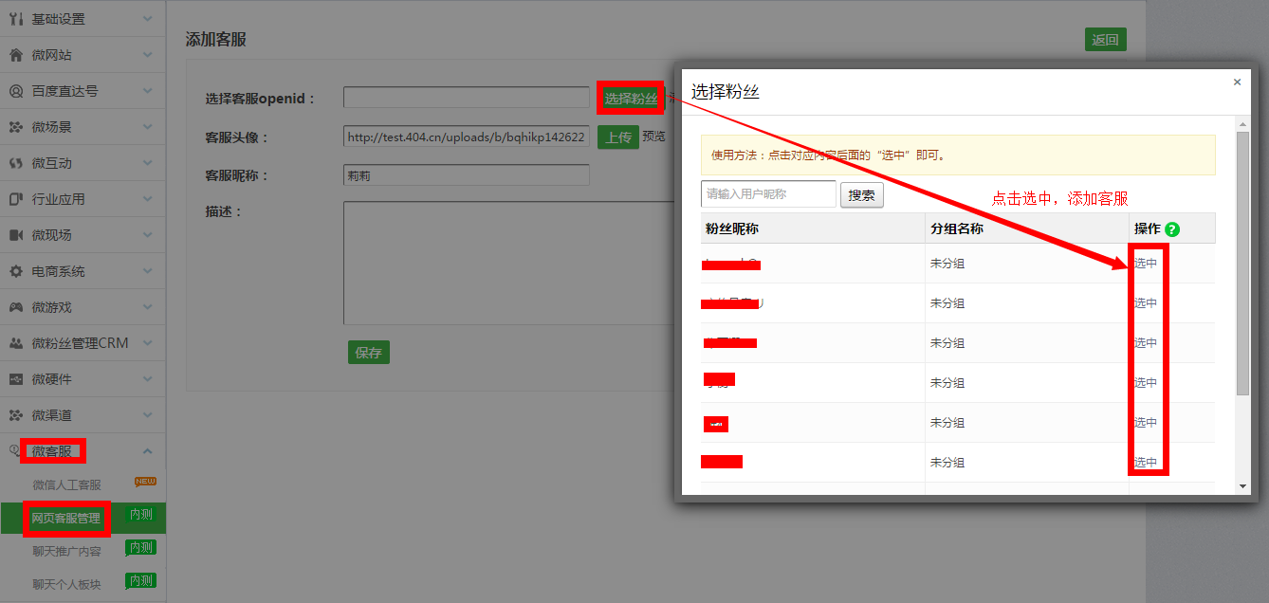Click 选中 in the fourth fan row
The width and height of the screenshot is (1269, 603).
click(1146, 383)
